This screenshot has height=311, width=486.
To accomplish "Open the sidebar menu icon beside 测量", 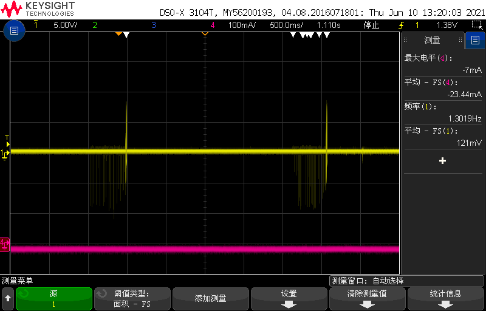I will click(x=475, y=40).
